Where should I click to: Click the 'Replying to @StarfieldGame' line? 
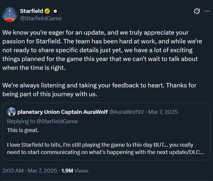click(43, 121)
